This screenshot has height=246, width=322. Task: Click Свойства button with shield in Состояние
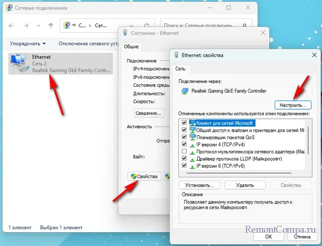(x=144, y=176)
